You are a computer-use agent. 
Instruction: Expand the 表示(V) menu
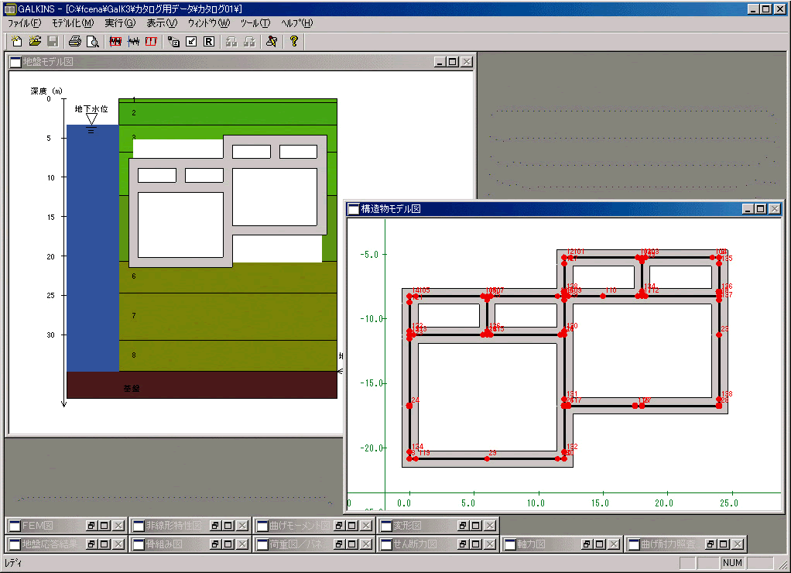click(x=162, y=23)
